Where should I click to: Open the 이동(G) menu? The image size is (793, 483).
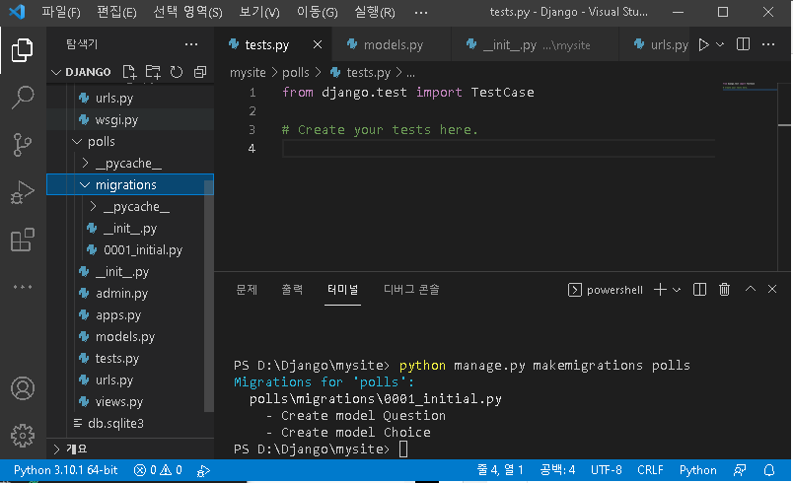317,12
